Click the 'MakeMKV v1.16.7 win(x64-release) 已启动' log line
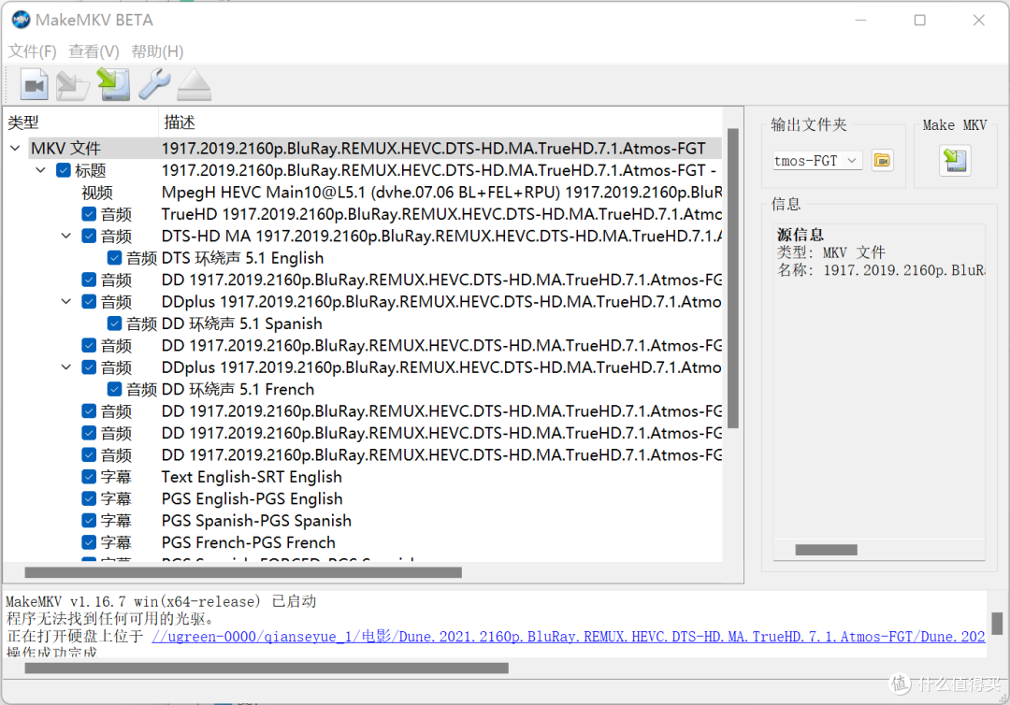 [161, 601]
